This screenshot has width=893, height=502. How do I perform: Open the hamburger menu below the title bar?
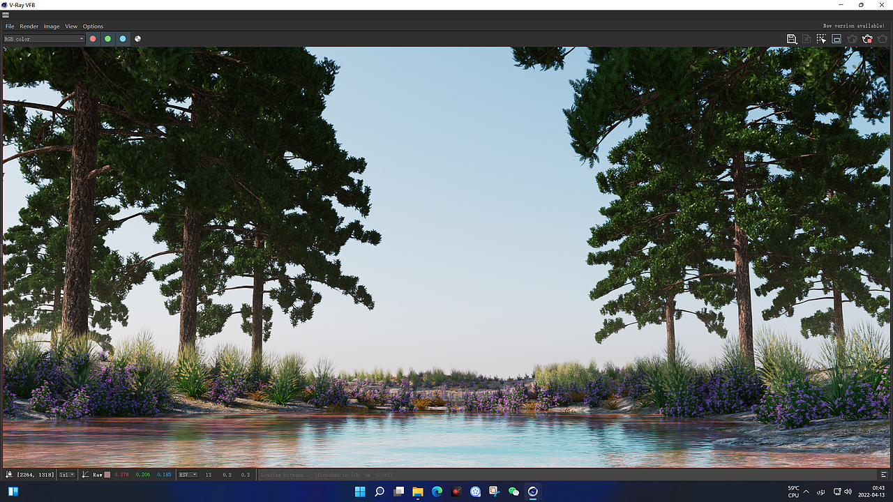pyautogui.click(x=6, y=15)
